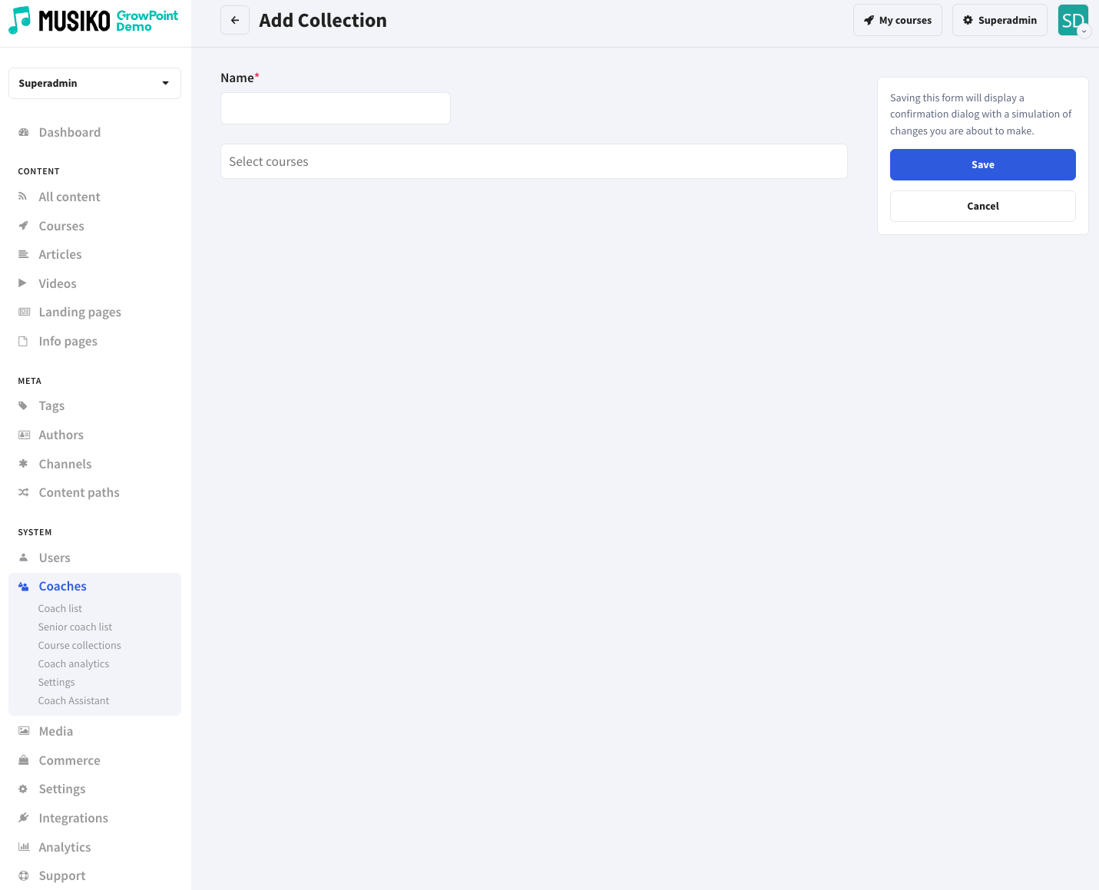Click the bar chart icon beside Analytics
1099x890 pixels.
tap(24, 847)
